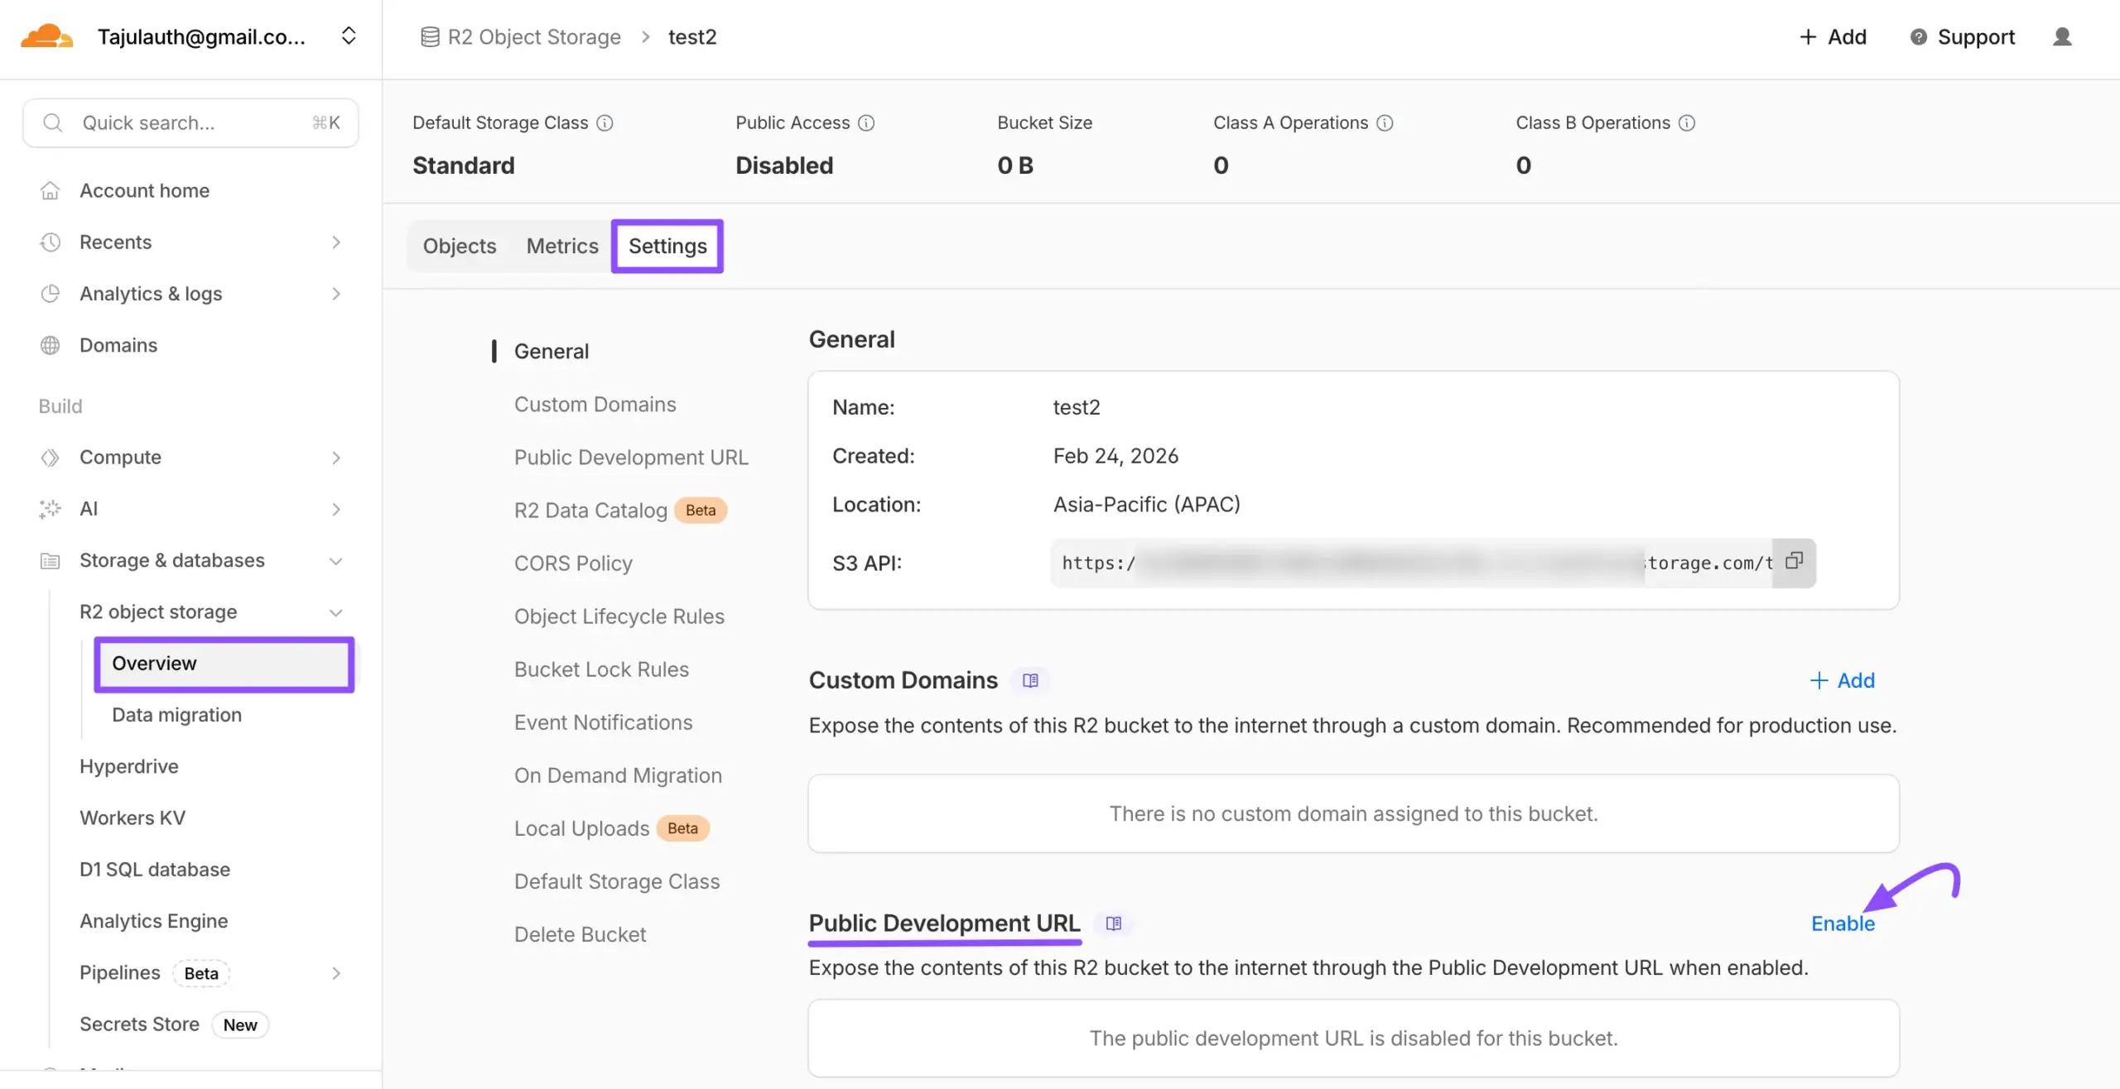Enable the Public Development URL
2120x1089 pixels.
[x=1843, y=923]
